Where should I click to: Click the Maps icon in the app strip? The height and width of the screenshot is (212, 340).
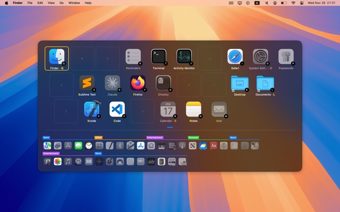coord(47,145)
